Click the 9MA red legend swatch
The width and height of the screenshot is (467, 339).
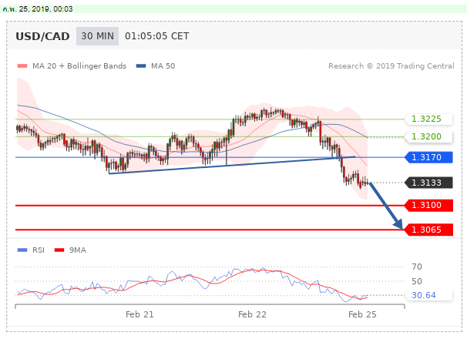pos(59,250)
